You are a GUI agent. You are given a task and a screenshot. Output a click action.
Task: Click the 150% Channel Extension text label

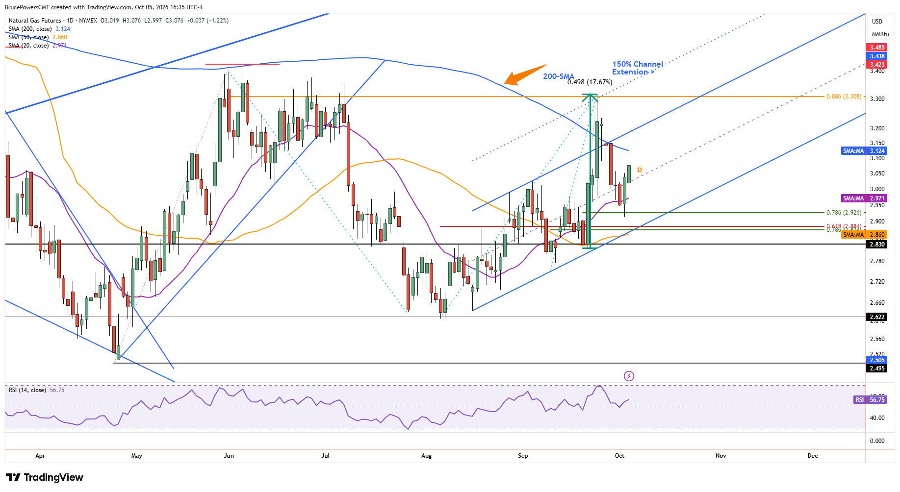tap(637, 68)
